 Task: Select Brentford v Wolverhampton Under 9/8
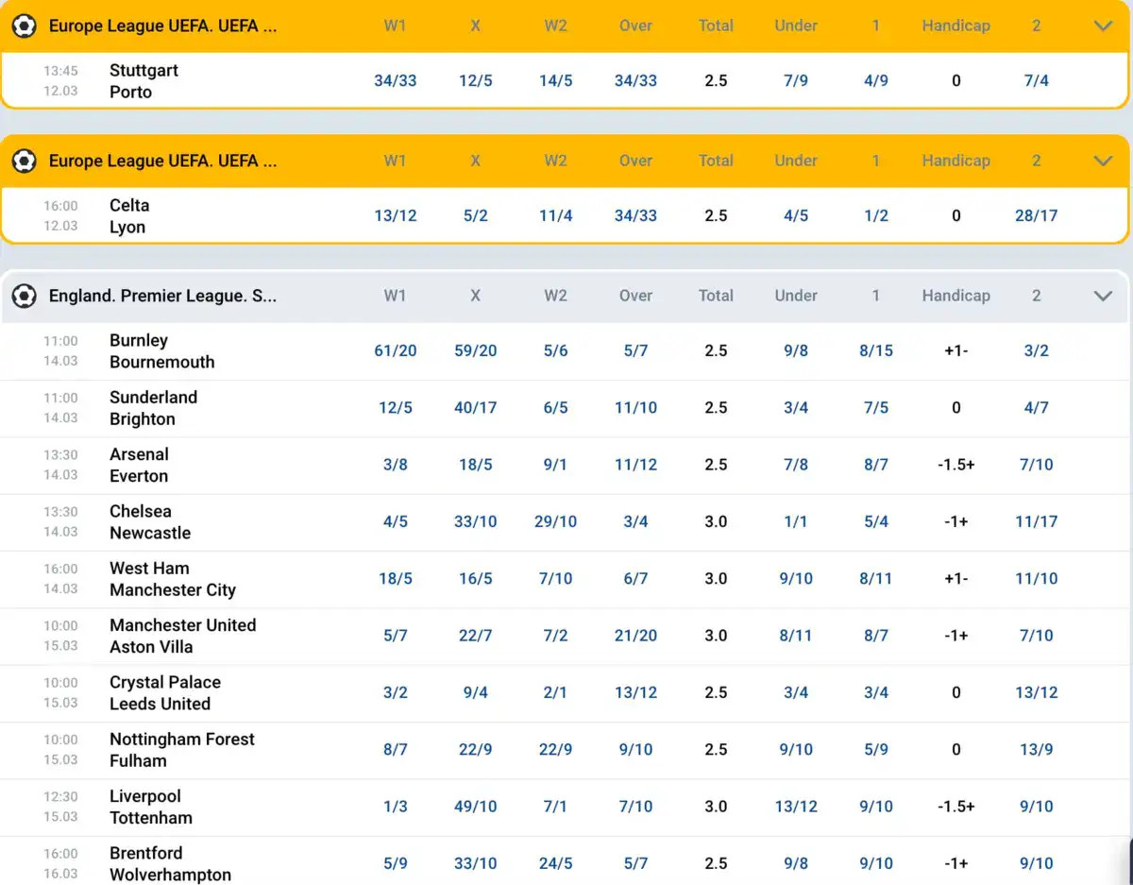(796, 862)
